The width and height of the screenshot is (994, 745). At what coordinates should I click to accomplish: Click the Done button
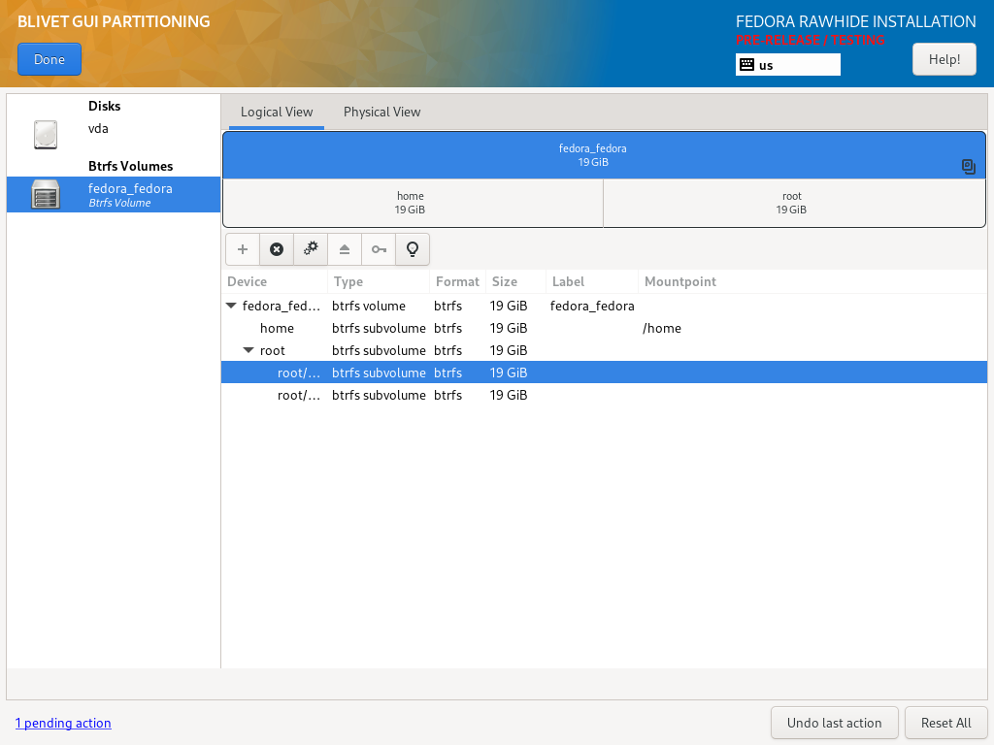(x=50, y=59)
